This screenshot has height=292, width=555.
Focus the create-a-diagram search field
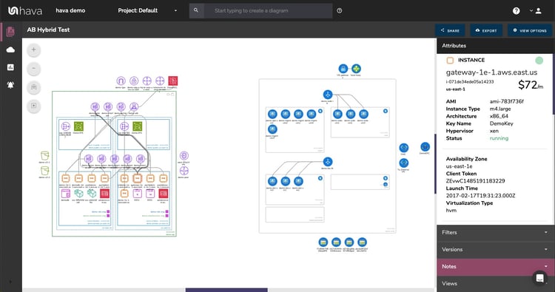tap(269, 10)
